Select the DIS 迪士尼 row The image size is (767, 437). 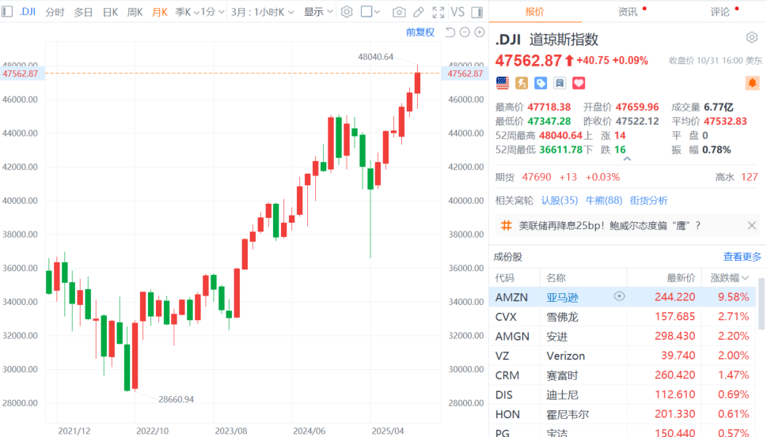[x=623, y=394]
